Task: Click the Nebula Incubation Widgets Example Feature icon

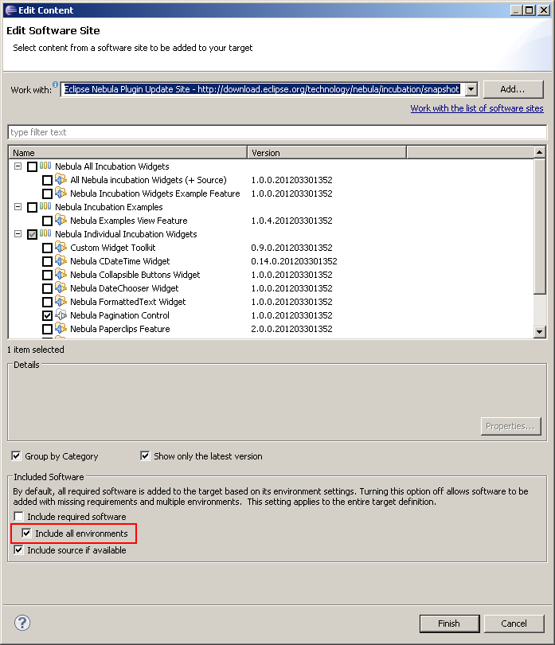Action: [61, 193]
